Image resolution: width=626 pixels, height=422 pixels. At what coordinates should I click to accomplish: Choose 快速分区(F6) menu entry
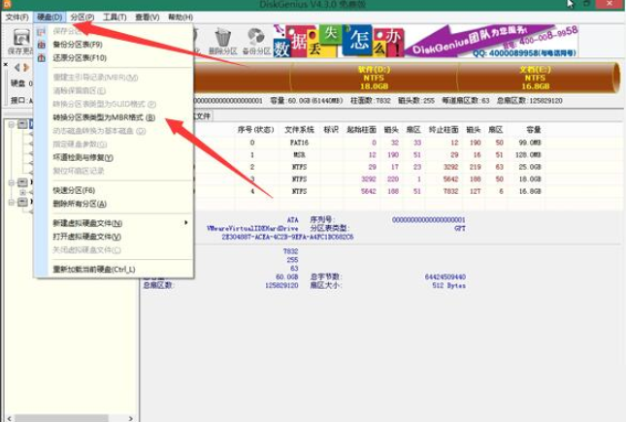pos(114,190)
